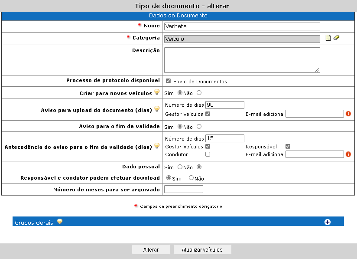Click info icon beside upload E-mail adicional

click(x=348, y=114)
